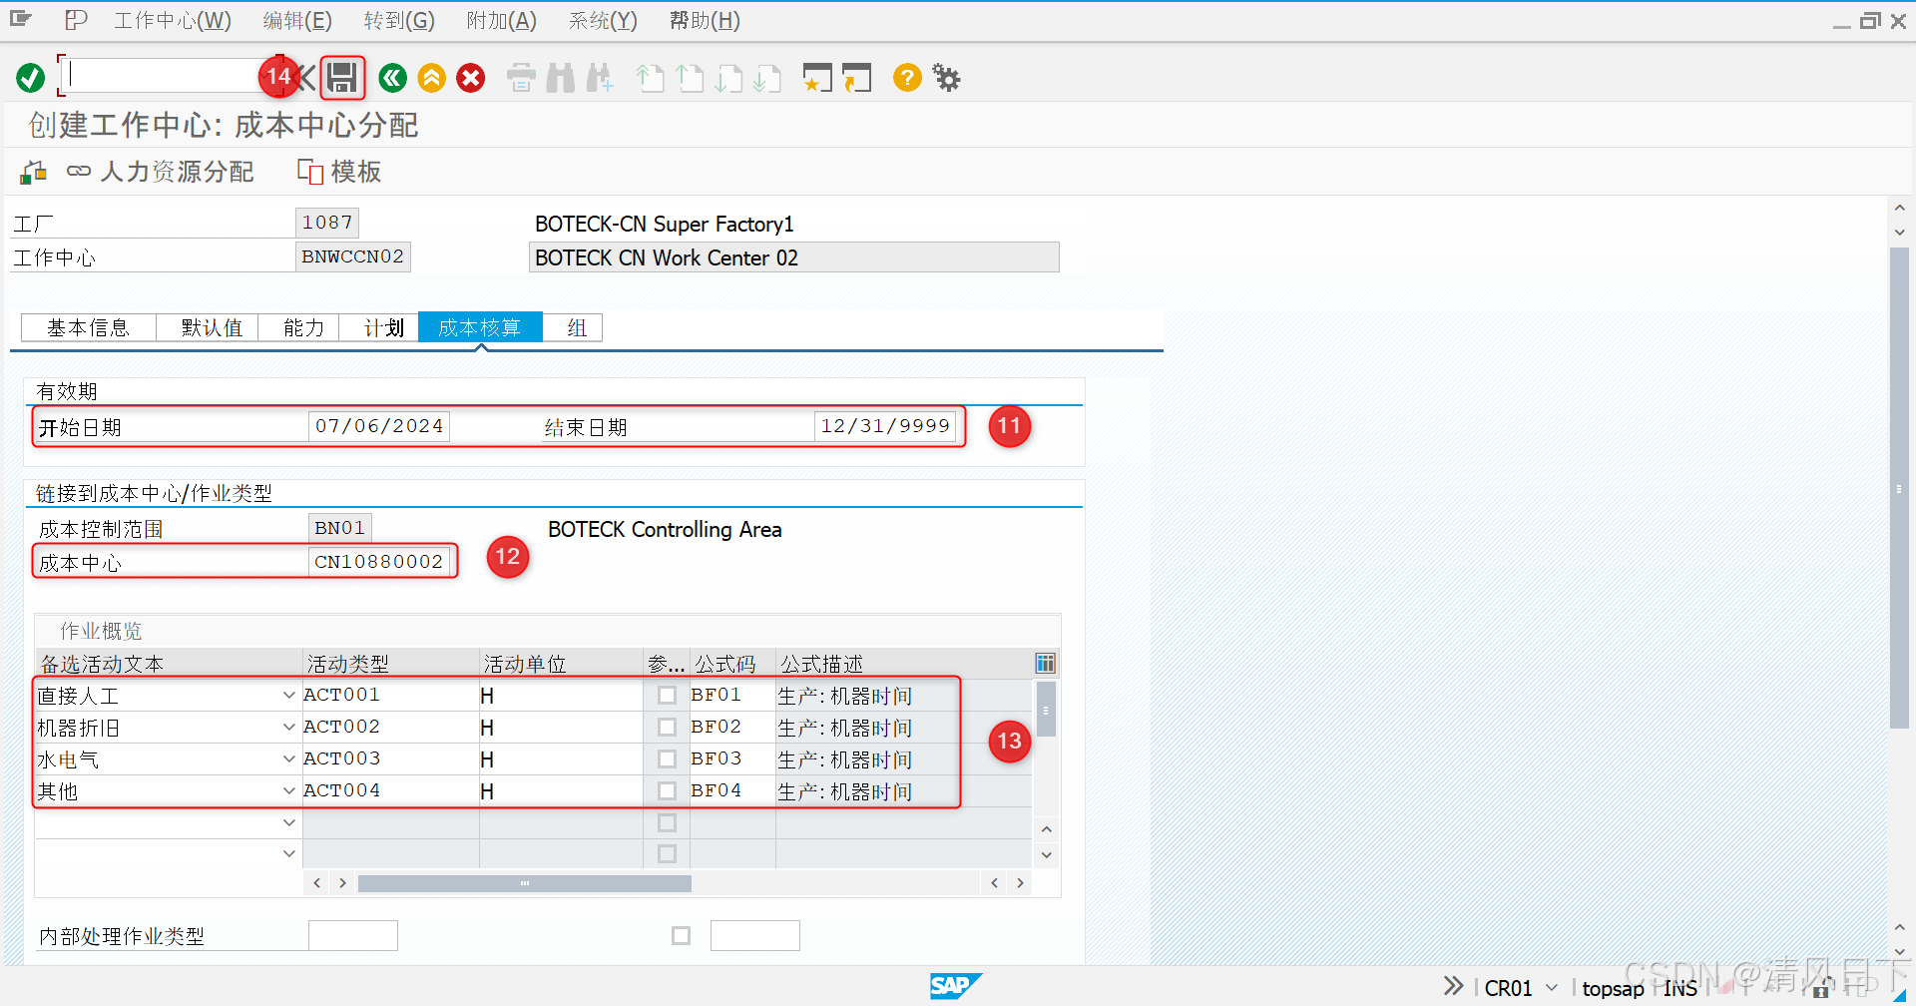Tick the checkbox in ACT002 row
The width and height of the screenshot is (1916, 1006).
pyautogui.click(x=667, y=728)
